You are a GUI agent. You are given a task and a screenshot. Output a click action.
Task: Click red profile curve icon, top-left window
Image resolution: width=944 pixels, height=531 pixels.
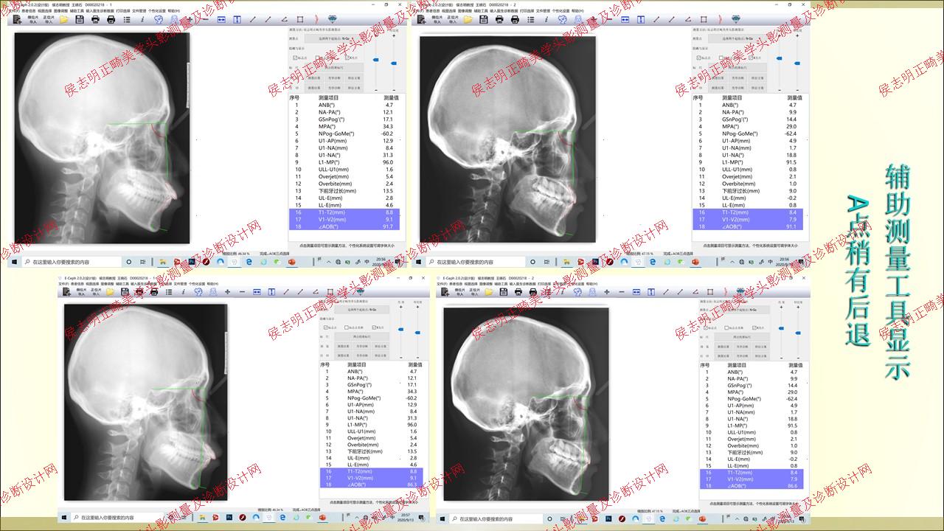pos(317,19)
